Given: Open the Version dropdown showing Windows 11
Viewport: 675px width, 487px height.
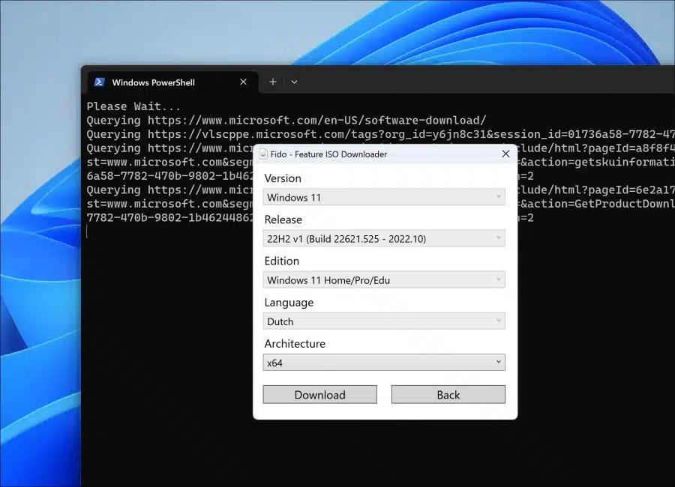Looking at the screenshot, I should (384, 197).
